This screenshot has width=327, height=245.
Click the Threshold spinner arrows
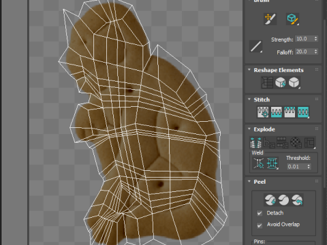pos(309,167)
